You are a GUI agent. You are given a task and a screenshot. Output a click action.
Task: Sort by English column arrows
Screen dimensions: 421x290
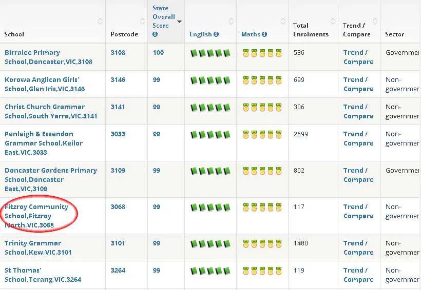pyautogui.click(x=231, y=21)
